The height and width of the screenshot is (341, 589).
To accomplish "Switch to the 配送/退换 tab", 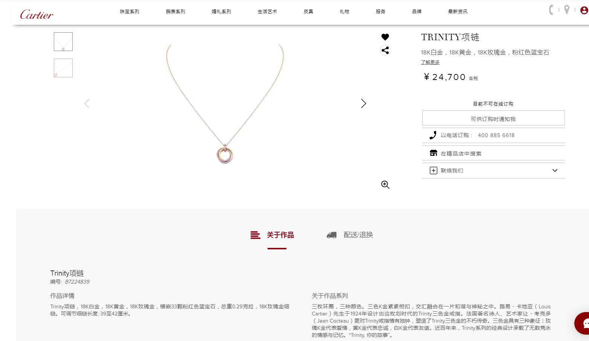I will point(350,235).
